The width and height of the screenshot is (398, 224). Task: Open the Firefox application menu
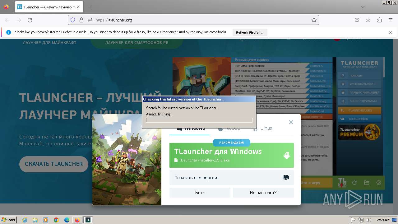pos(391,20)
